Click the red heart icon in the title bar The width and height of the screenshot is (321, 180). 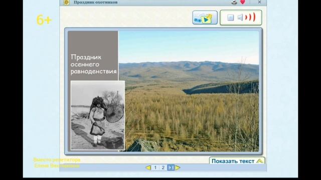coord(243,2)
